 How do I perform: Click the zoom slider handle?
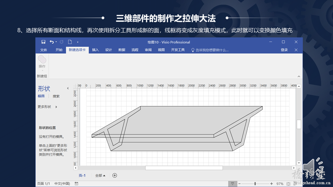click(255, 184)
